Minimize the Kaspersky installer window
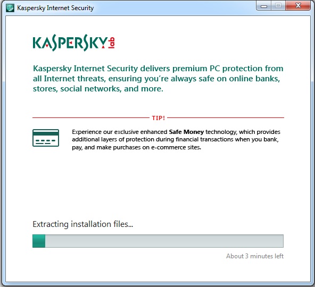 [264, 6]
